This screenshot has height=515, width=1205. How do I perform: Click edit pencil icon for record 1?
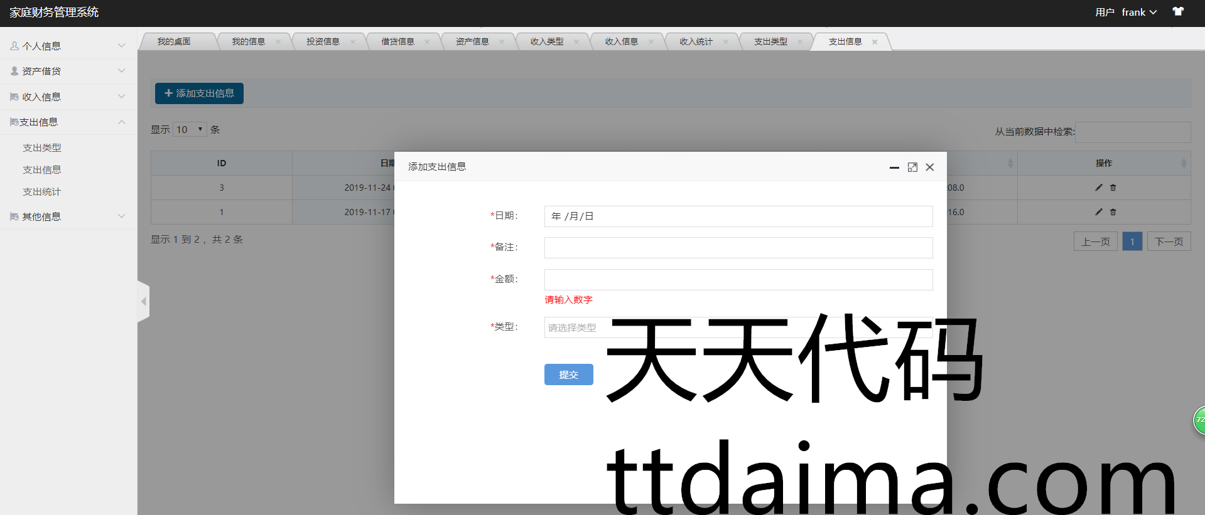coord(1098,212)
